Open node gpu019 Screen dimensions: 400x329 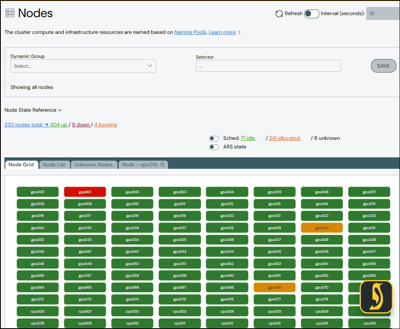tap(180, 216)
